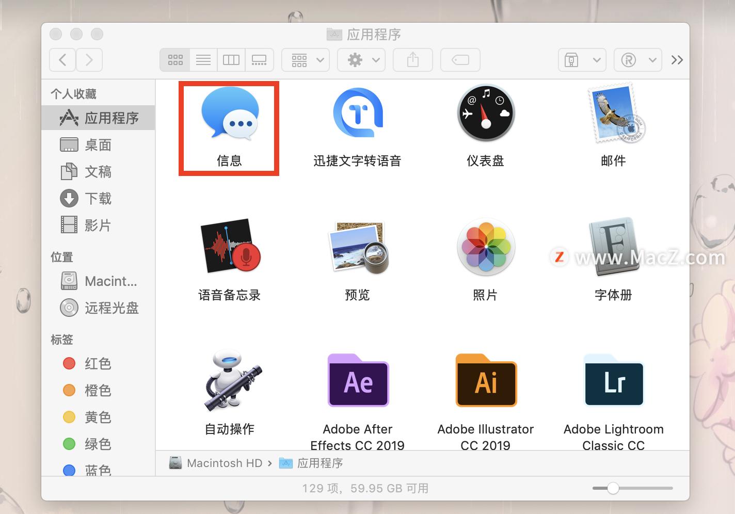Launch 语音备忘录 voice memos app
The width and height of the screenshot is (735, 514).
click(x=229, y=247)
